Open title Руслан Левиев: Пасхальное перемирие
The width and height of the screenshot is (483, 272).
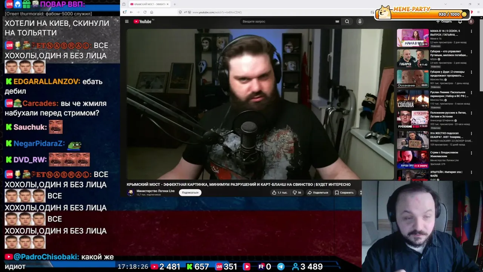point(449,94)
